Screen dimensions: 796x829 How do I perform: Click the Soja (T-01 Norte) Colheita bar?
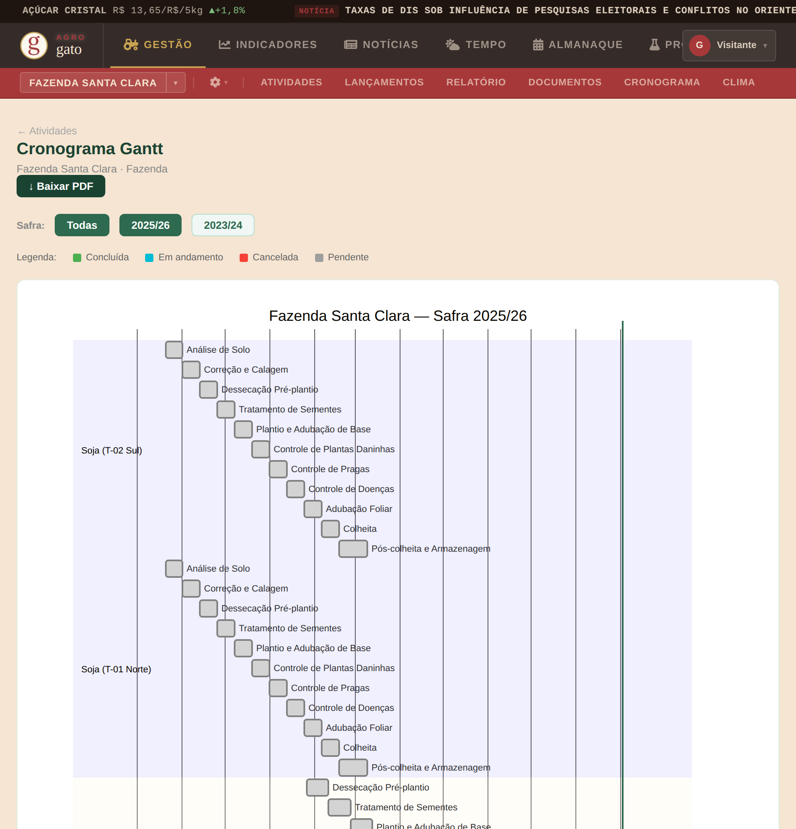pos(330,747)
